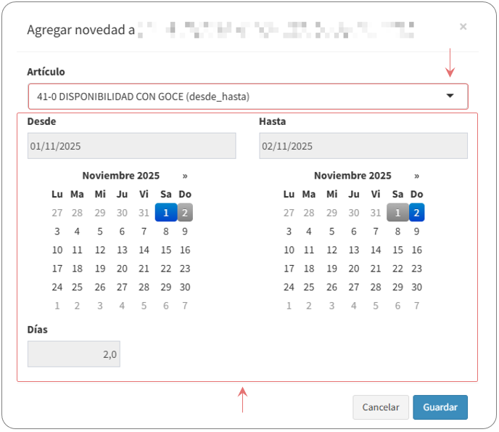Screen dimensions: 499x432
Task: Select day 1 highlighted in Desde calendar
Action: click(165, 212)
